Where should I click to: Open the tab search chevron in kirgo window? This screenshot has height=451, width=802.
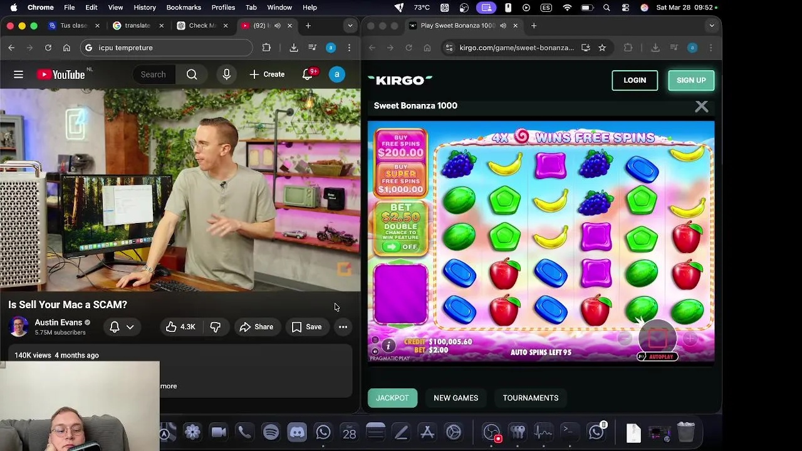click(x=711, y=26)
